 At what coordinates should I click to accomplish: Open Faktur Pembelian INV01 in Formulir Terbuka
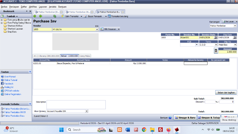pos(15,112)
